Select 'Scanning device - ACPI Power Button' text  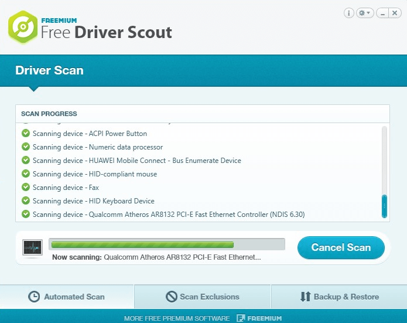click(90, 134)
